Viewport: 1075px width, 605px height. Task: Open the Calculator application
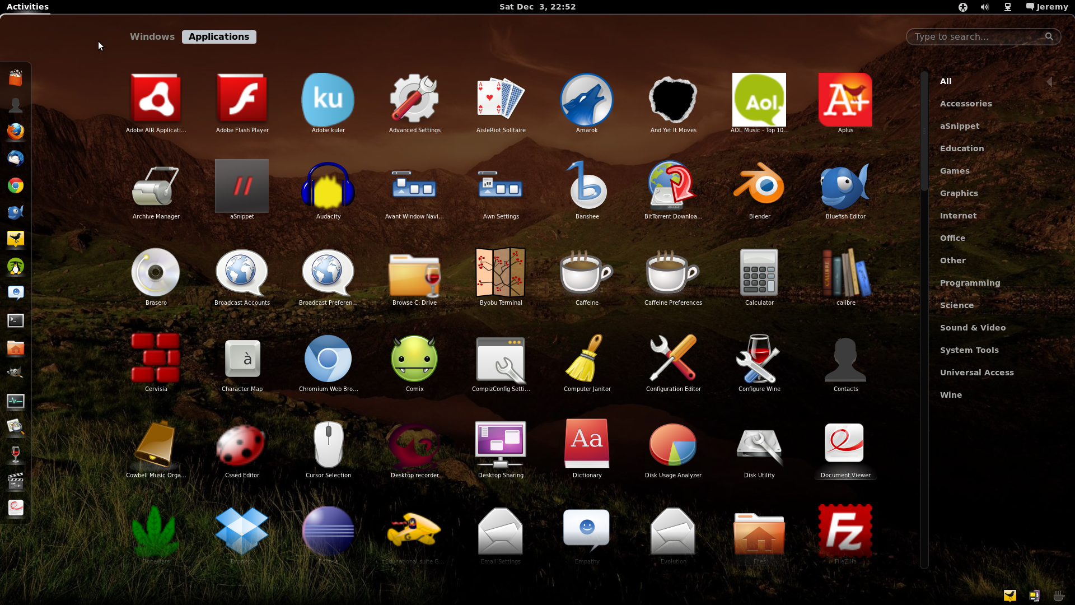759,273
